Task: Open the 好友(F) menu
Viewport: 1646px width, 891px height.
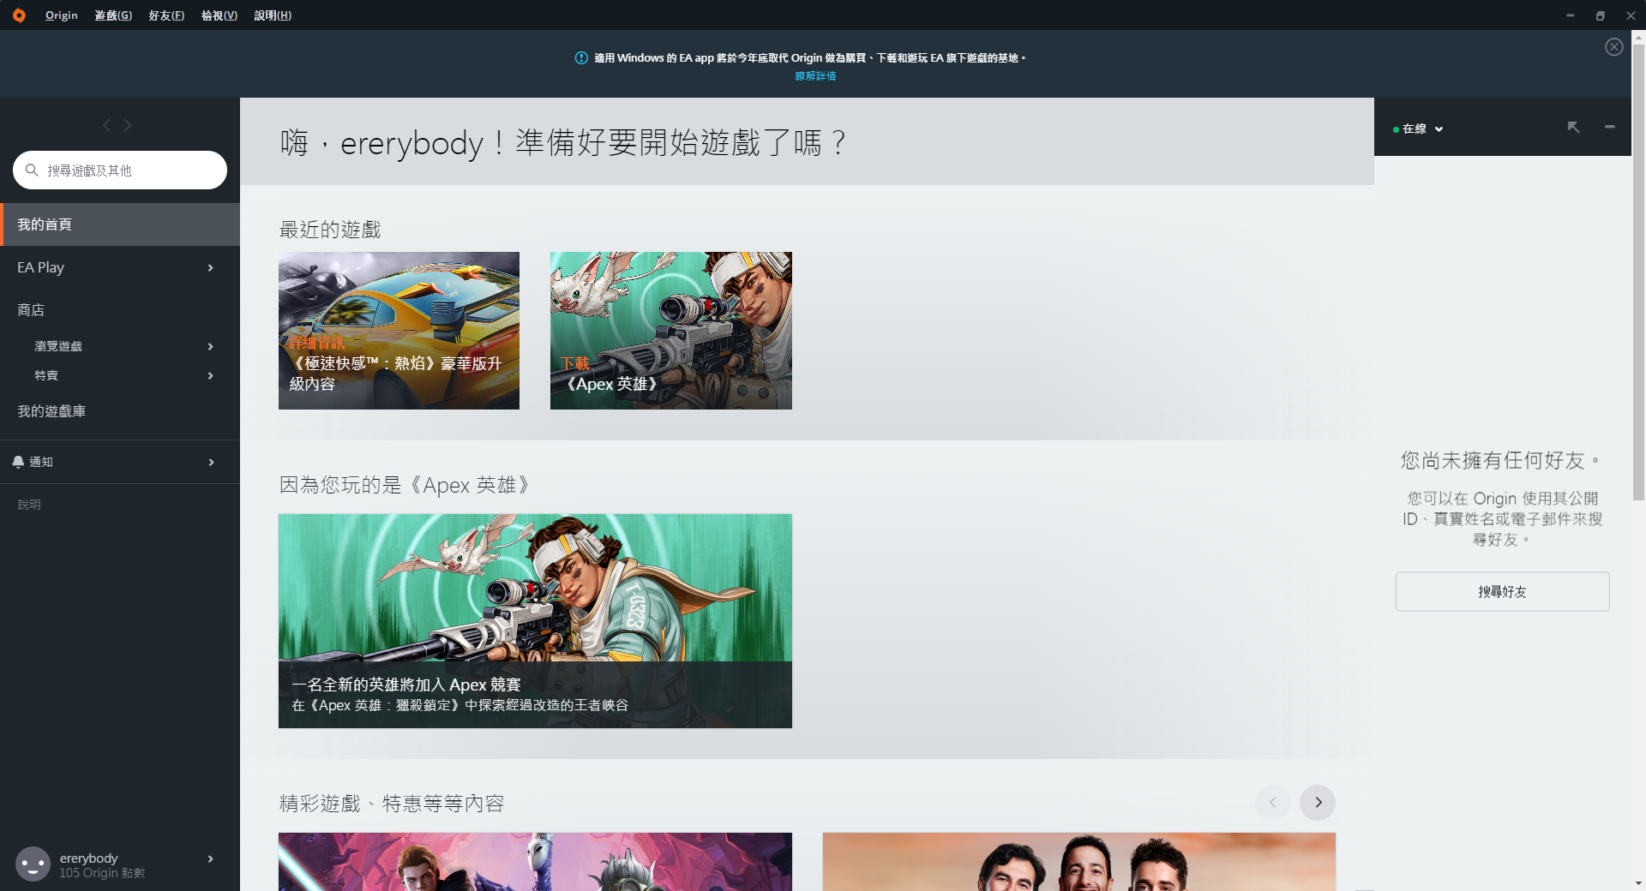Action: point(166,15)
